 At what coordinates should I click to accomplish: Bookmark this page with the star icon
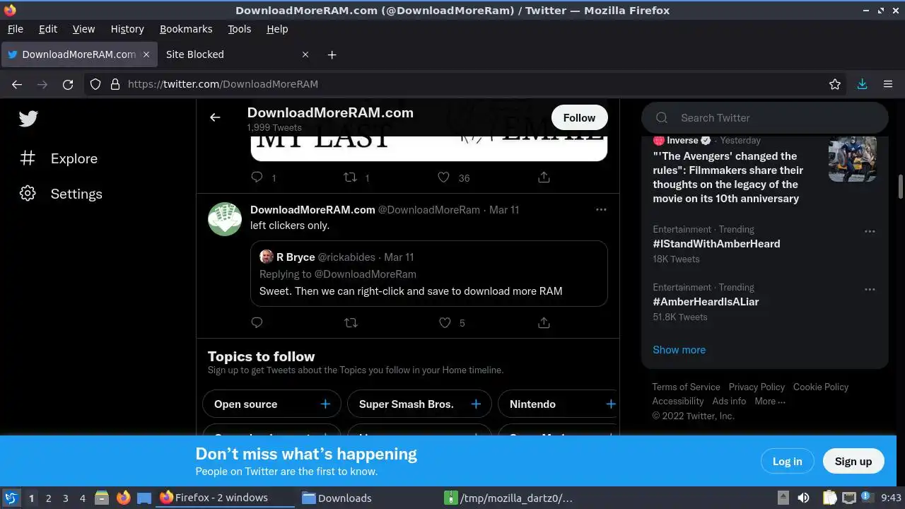pos(835,84)
